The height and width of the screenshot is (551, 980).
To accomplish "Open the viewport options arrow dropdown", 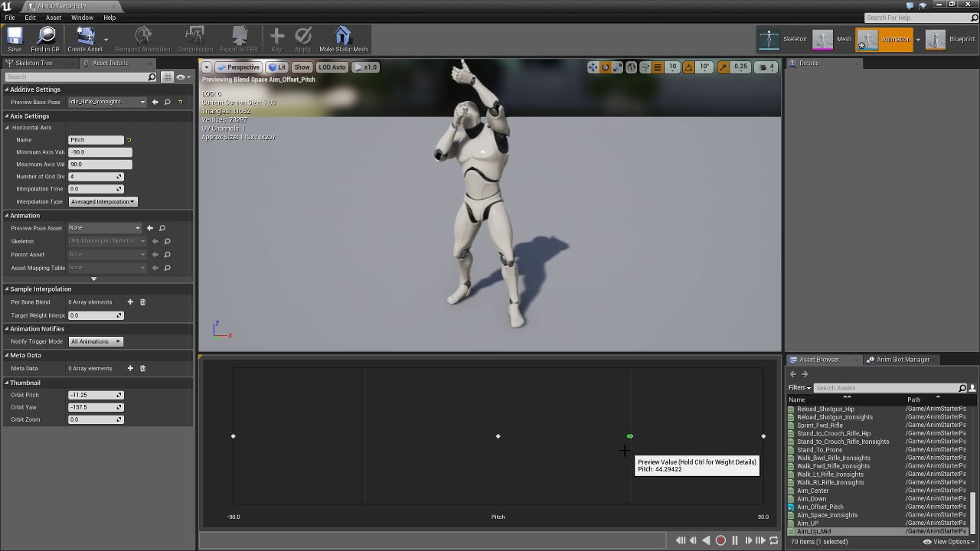I will pyautogui.click(x=207, y=67).
